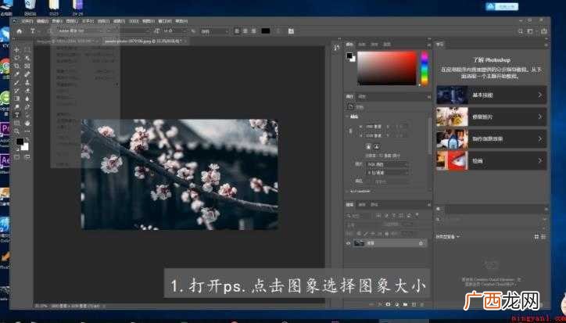Switch to the Adjustments tab
Viewport: 566px width, 323px height.
(362, 96)
